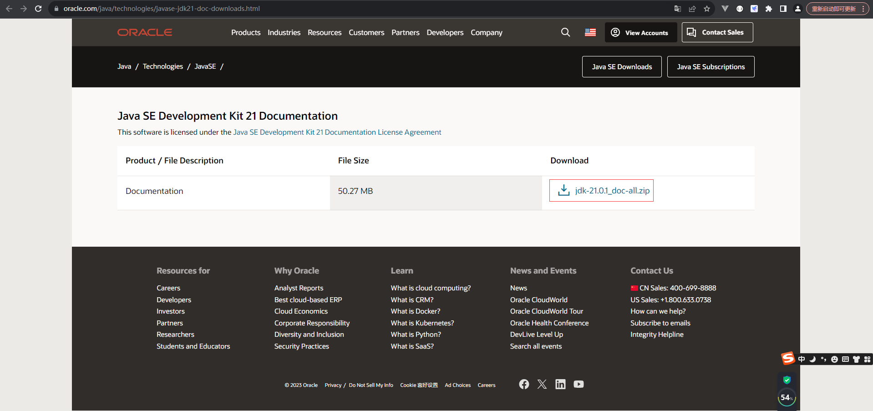Open Oracle's Facebook page icon
The width and height of the screenshot is (873, 411).
[524, 384]
